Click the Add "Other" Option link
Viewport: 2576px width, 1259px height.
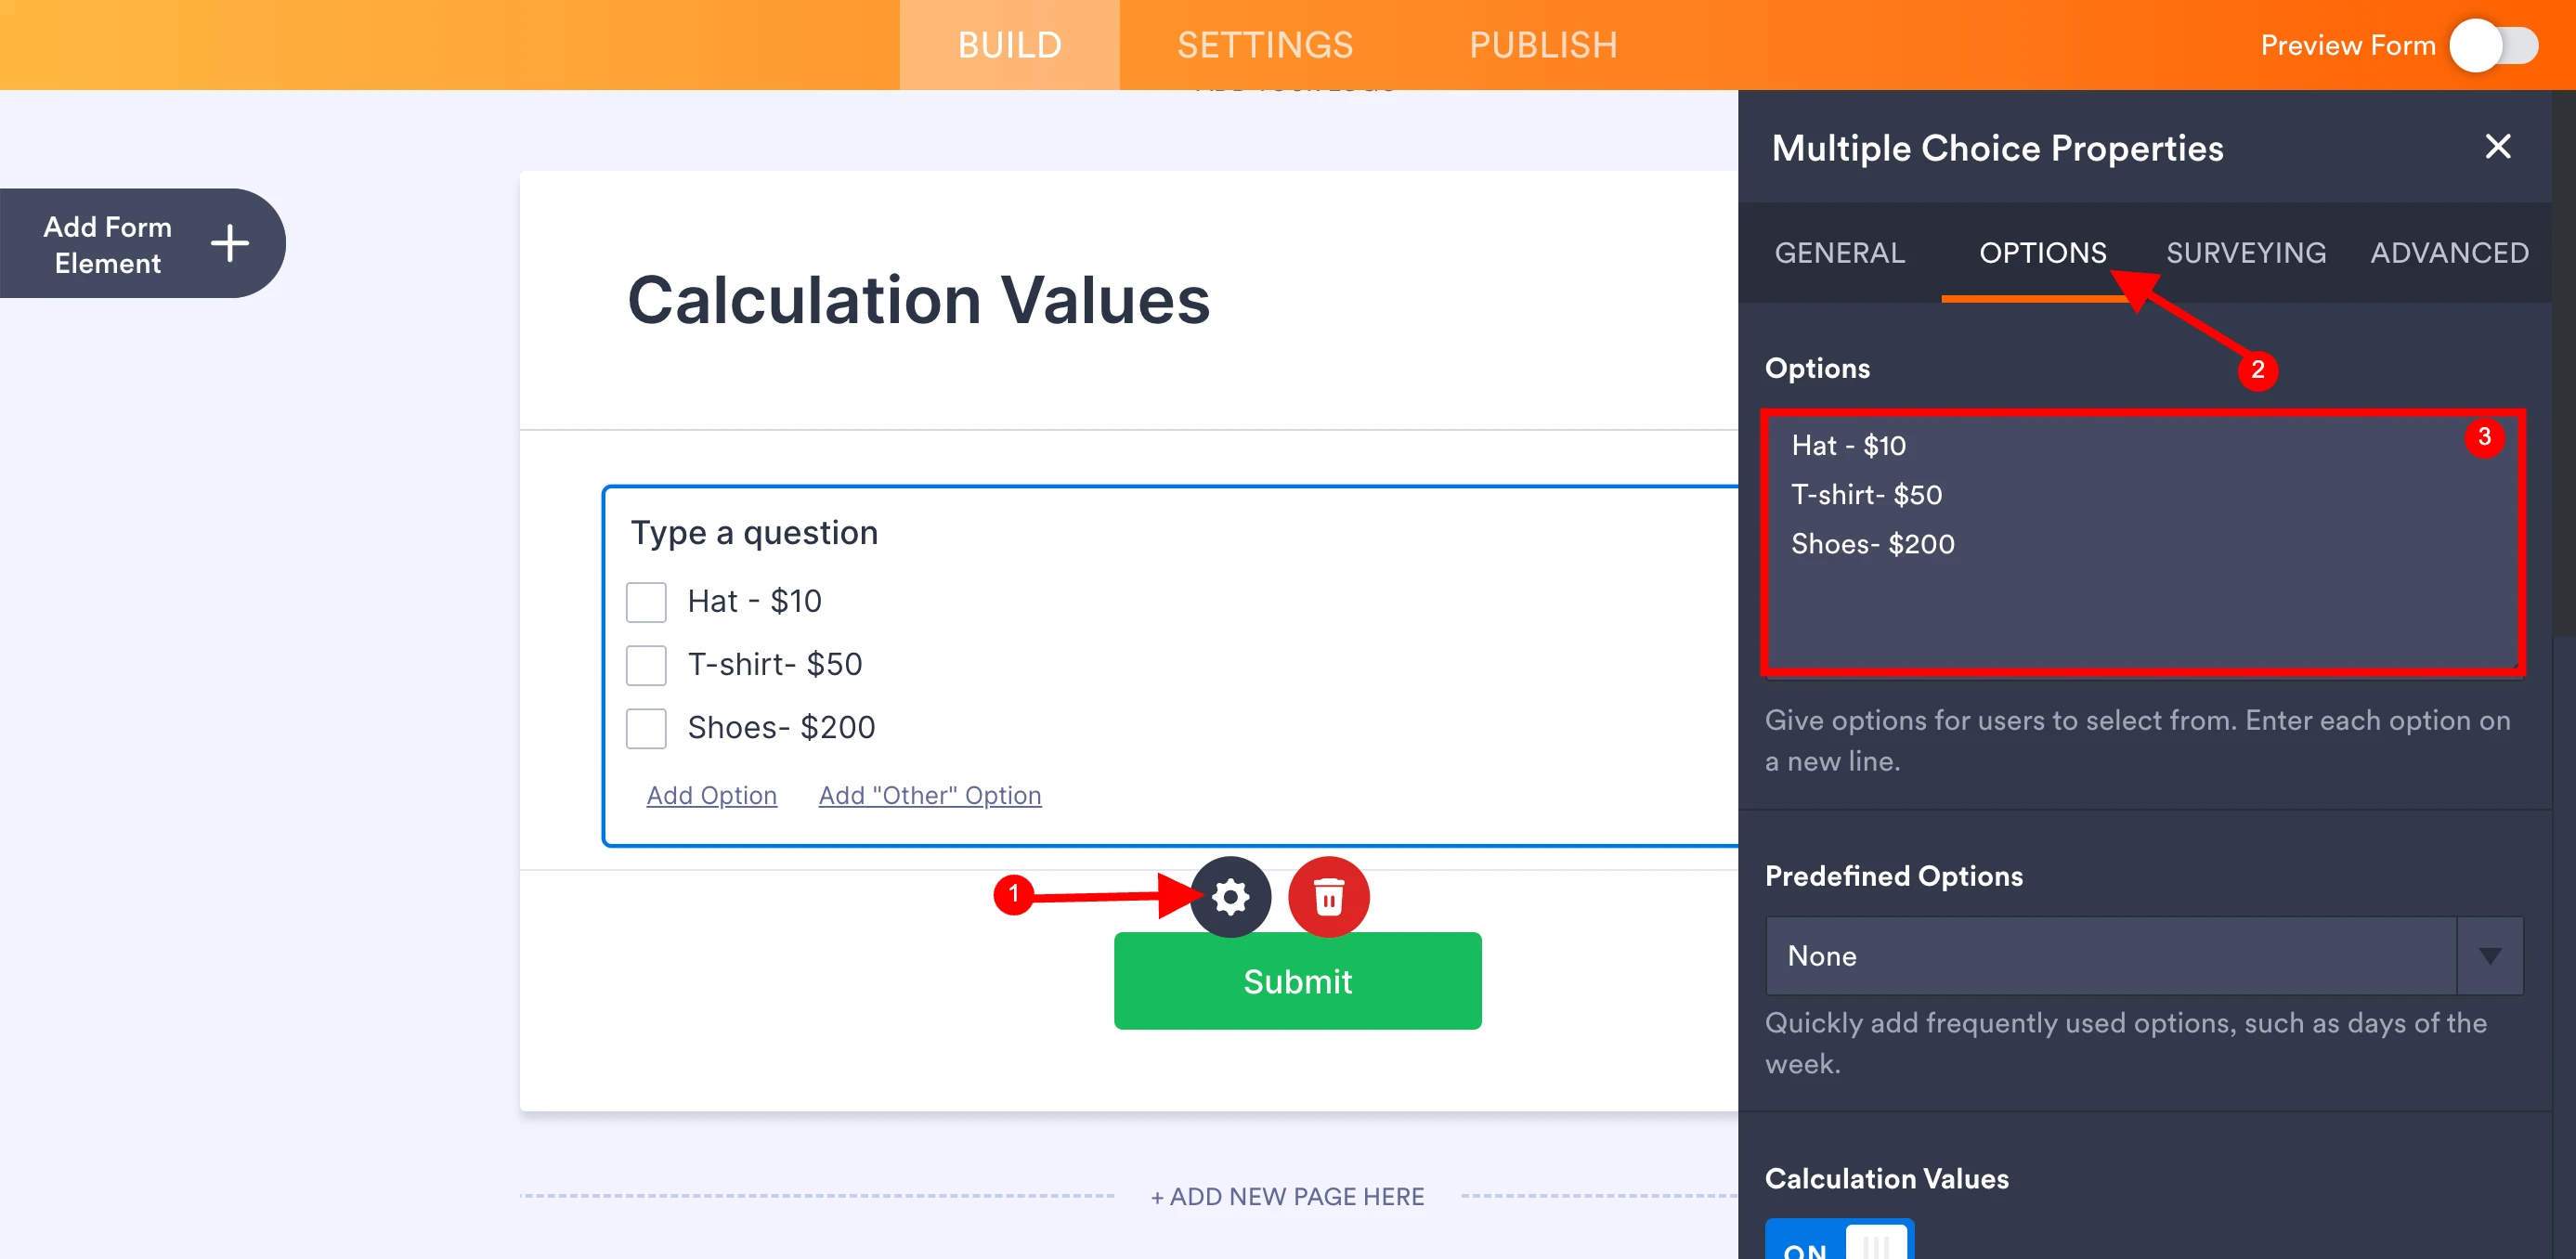[929, 795]
